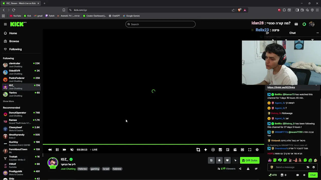
Task: Click in the Kick Search field
Action: (x=160, y=24)
